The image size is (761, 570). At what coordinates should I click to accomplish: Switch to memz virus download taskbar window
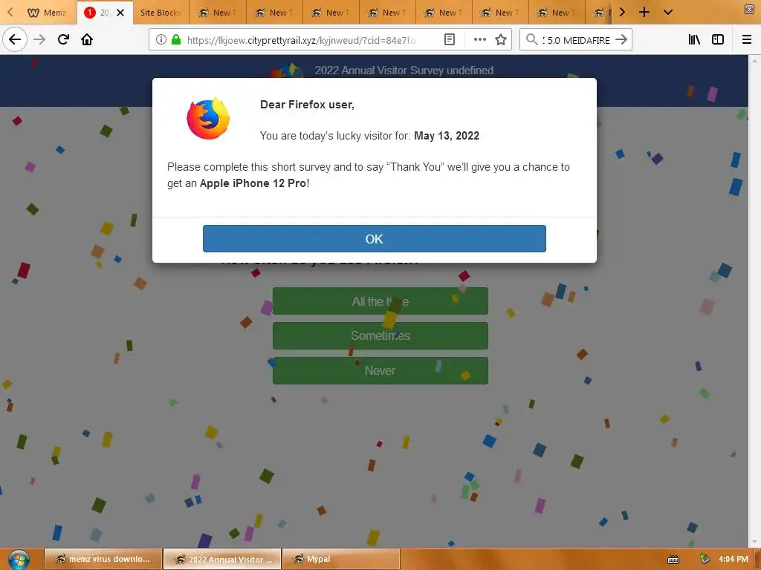(103, 560)
